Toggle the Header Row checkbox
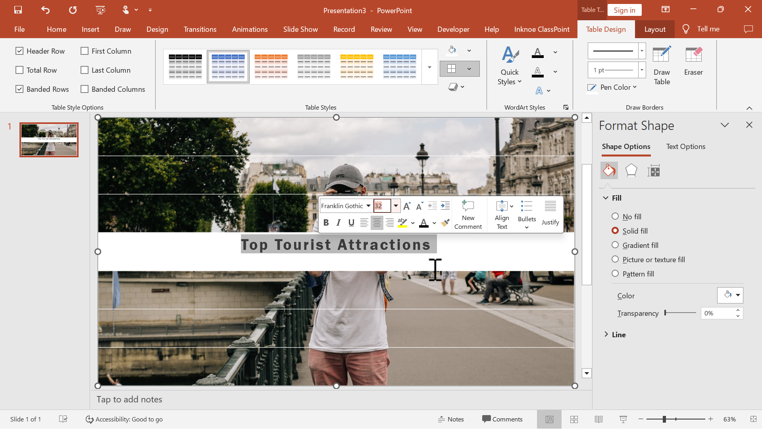 [19, 51]
